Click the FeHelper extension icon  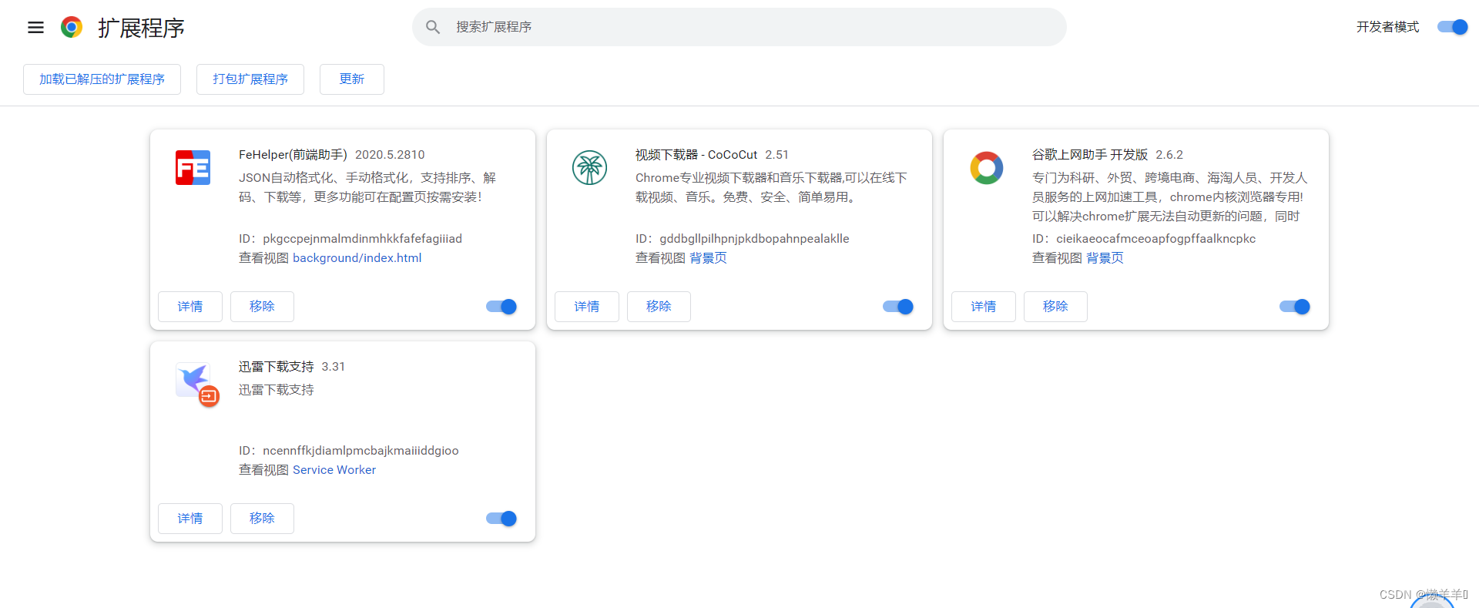pos(193,168)
